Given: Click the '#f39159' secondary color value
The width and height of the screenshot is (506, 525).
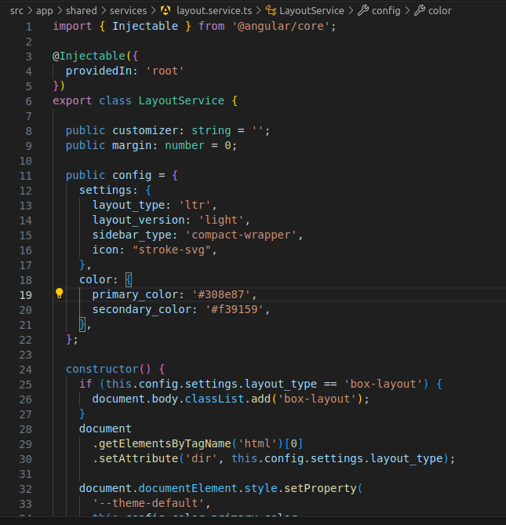Looking at the screenshot, I should click(x=235, y=309).
